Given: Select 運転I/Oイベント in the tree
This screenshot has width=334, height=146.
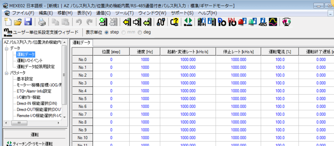Looking at the screenshot, I should tap(30, 61).
